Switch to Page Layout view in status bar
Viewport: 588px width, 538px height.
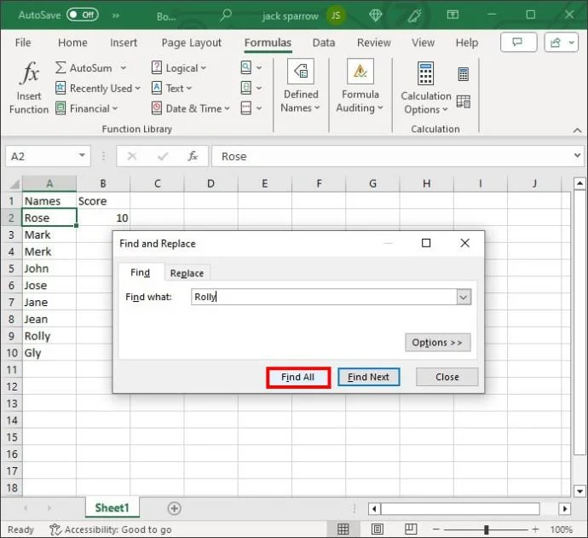(x=374, y=529)
